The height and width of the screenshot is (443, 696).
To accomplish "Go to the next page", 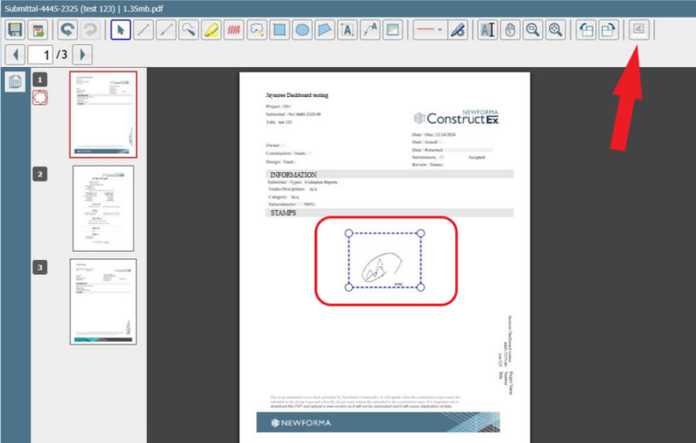I will pyautogui.click(x=82, y=54).
